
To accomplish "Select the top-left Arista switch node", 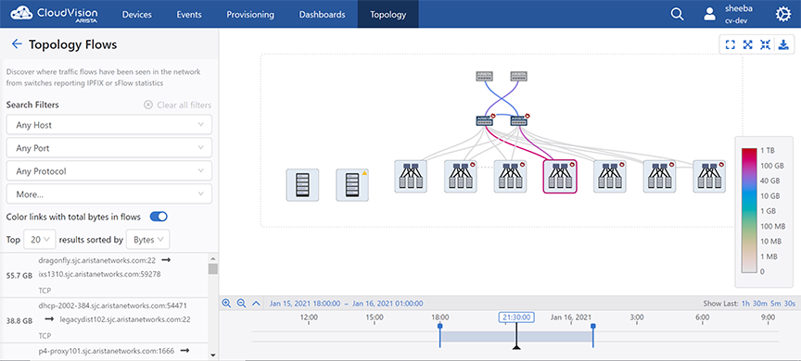I will pos(484,77).
